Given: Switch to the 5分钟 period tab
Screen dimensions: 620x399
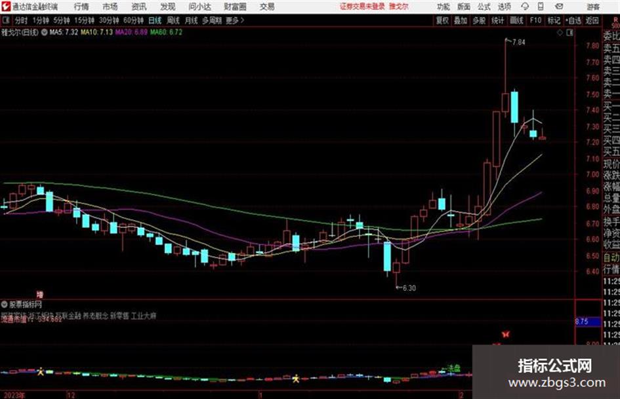Looking at the screenshot, I should (x=62, y=20).
